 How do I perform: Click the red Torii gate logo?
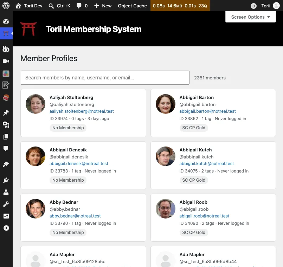click(28, 29)
